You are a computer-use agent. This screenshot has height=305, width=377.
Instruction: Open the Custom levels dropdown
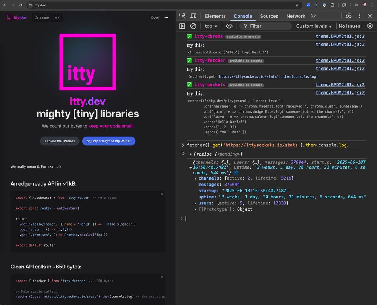314,26
